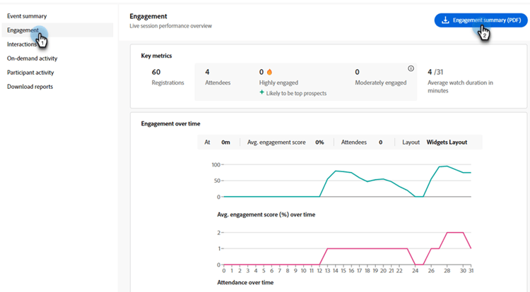Click the Moderately engaged metric
Image resolution: width=530 pixels, height=292 pixels.
[380, 77]
